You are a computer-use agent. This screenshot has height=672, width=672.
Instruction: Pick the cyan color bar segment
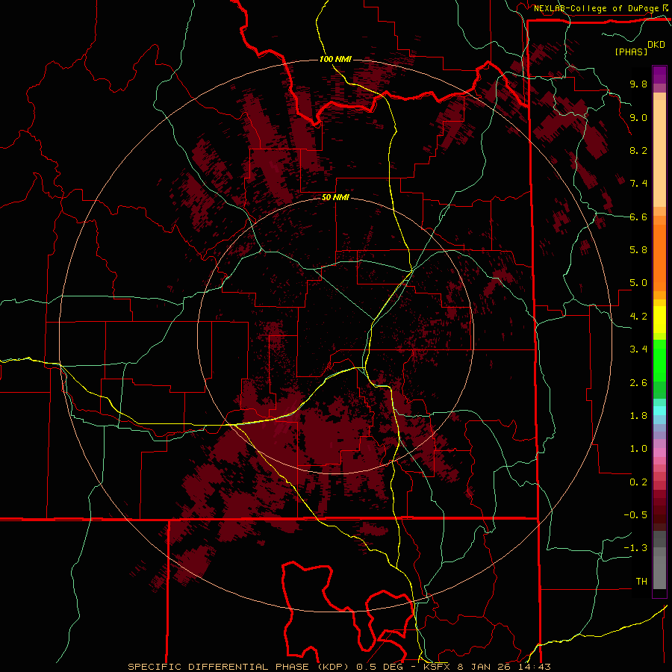tap(659, 411)
